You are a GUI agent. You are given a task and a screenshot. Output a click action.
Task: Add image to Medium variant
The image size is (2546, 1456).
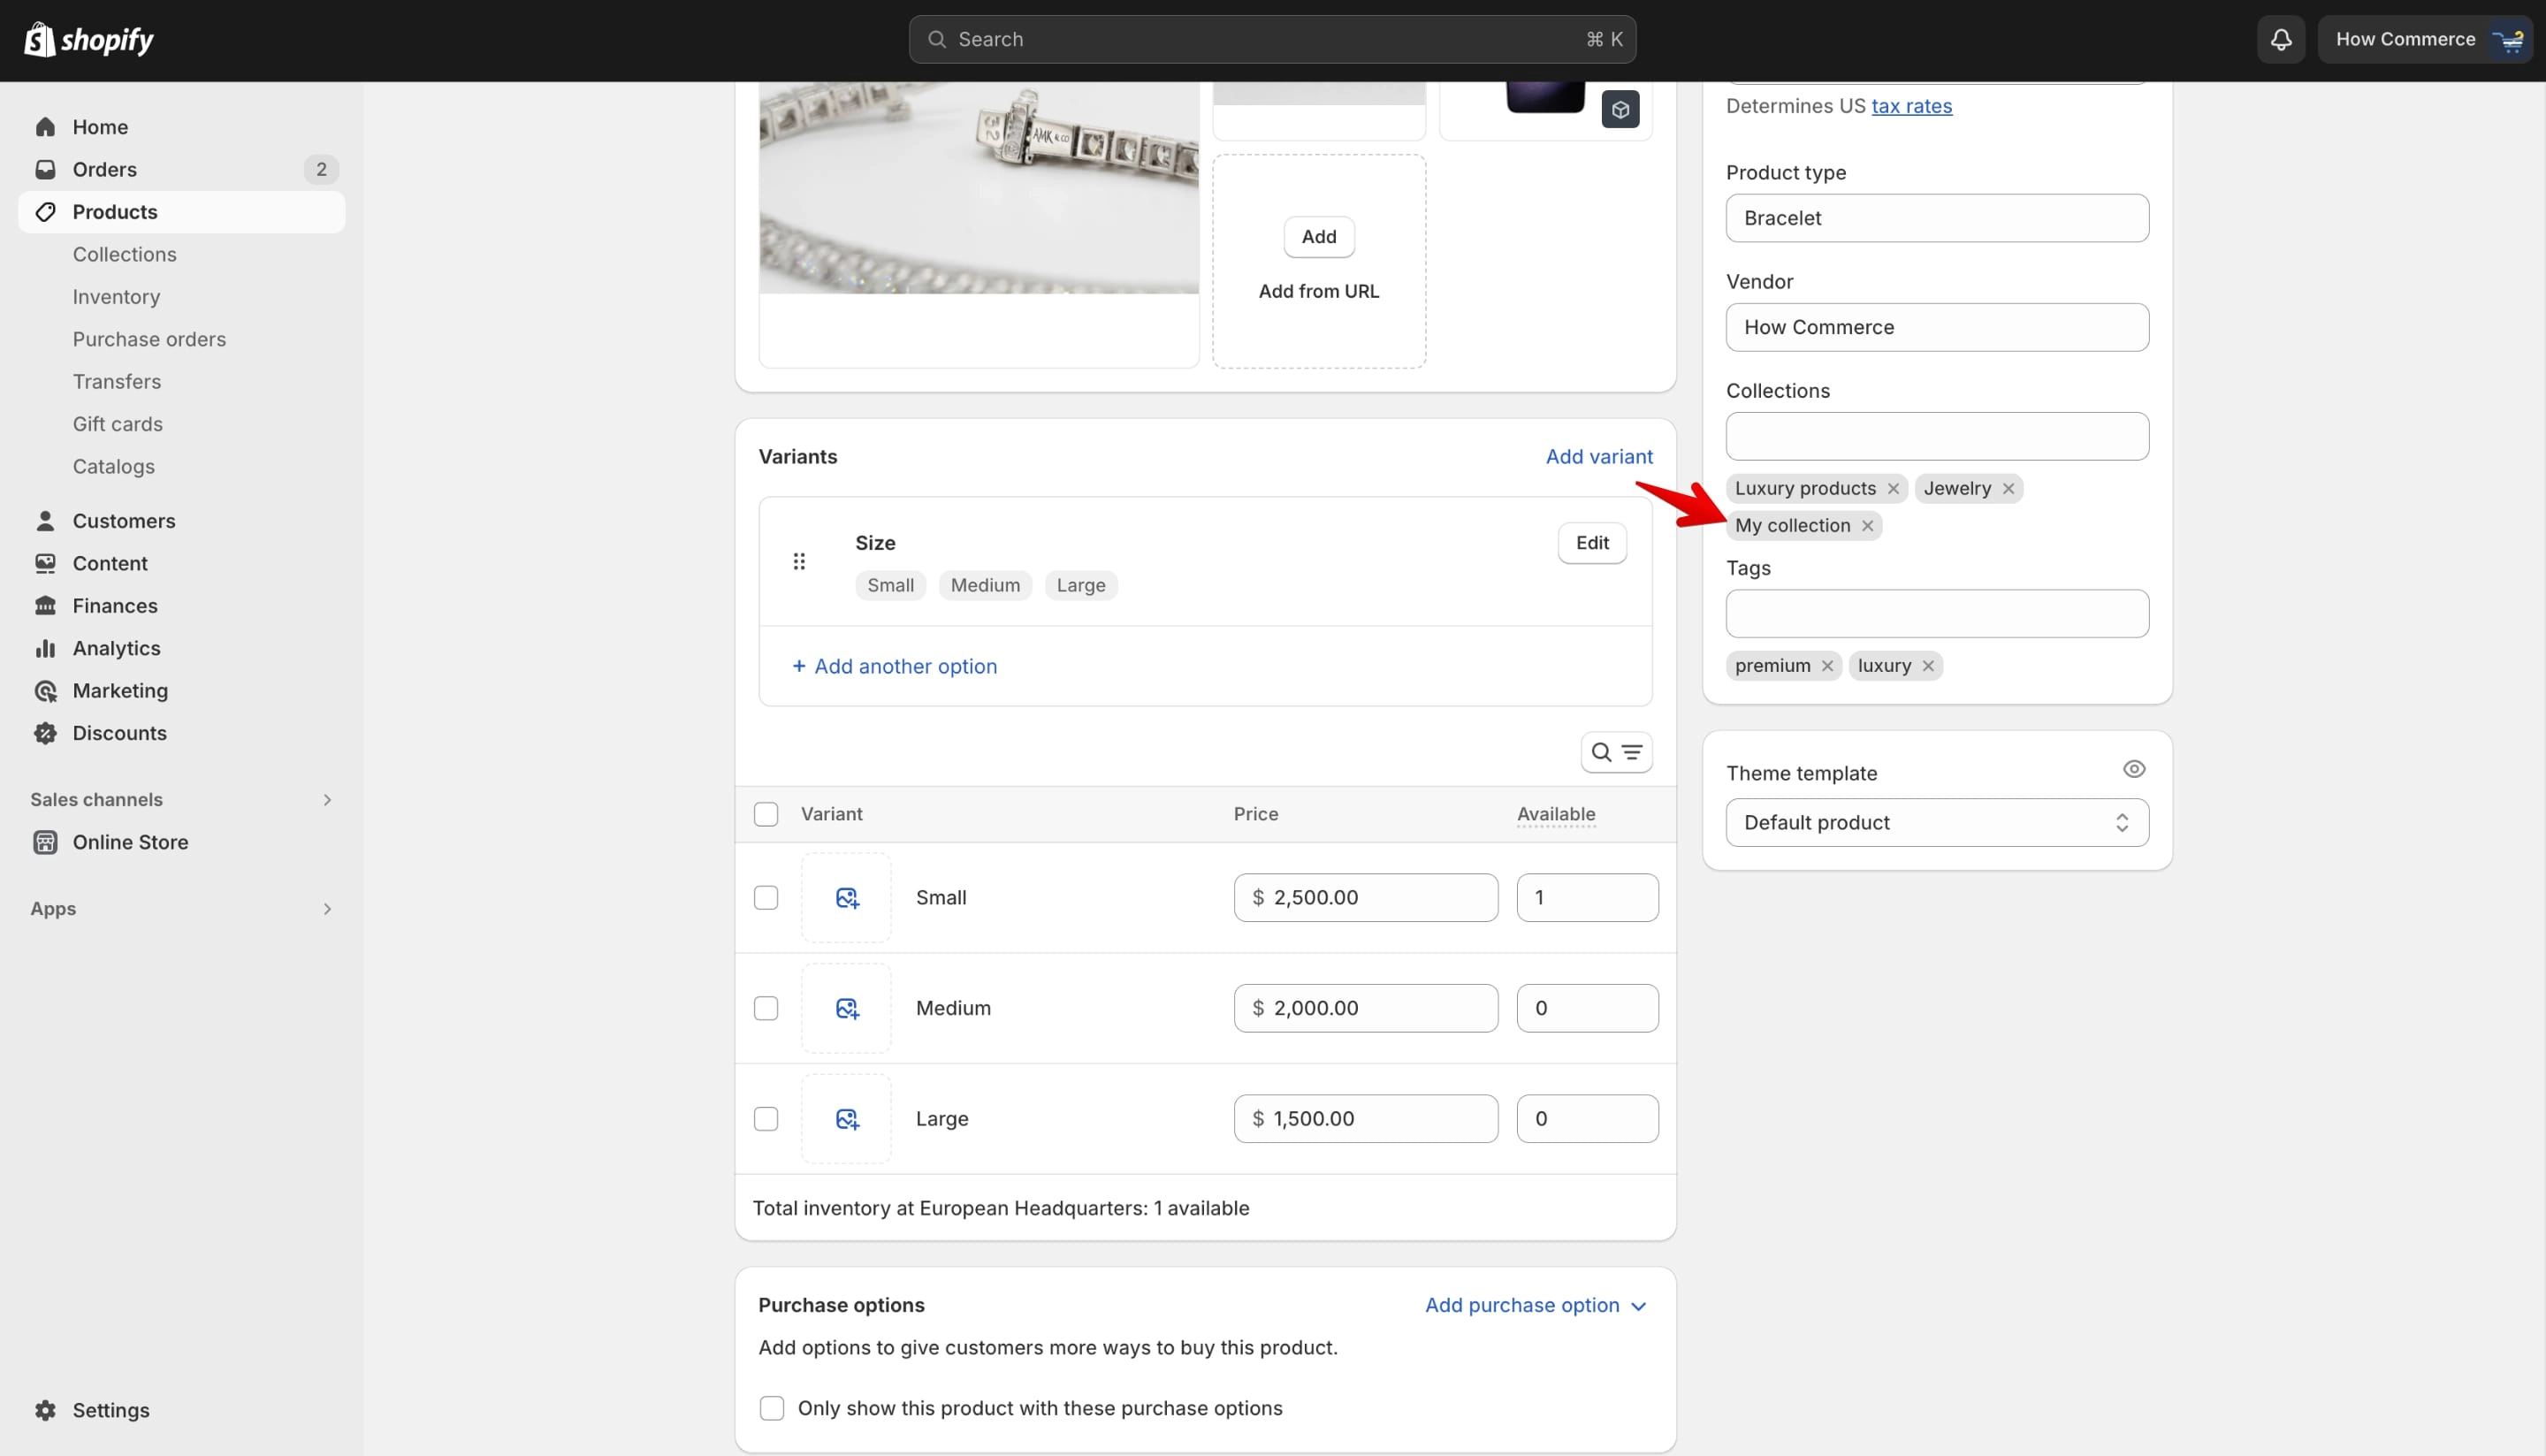[x=846, y=1008]
